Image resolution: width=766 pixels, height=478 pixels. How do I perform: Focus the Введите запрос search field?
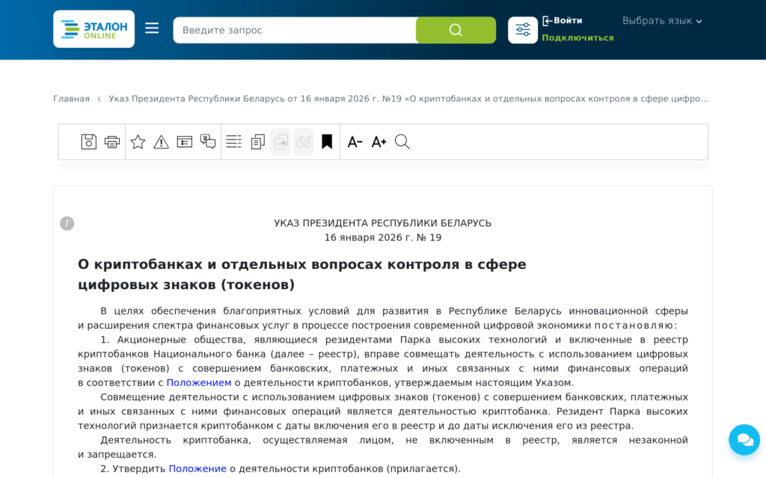(295, 30)
